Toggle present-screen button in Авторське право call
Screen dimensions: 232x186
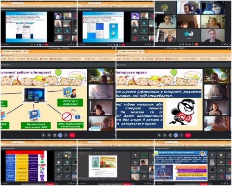point(176,135)
